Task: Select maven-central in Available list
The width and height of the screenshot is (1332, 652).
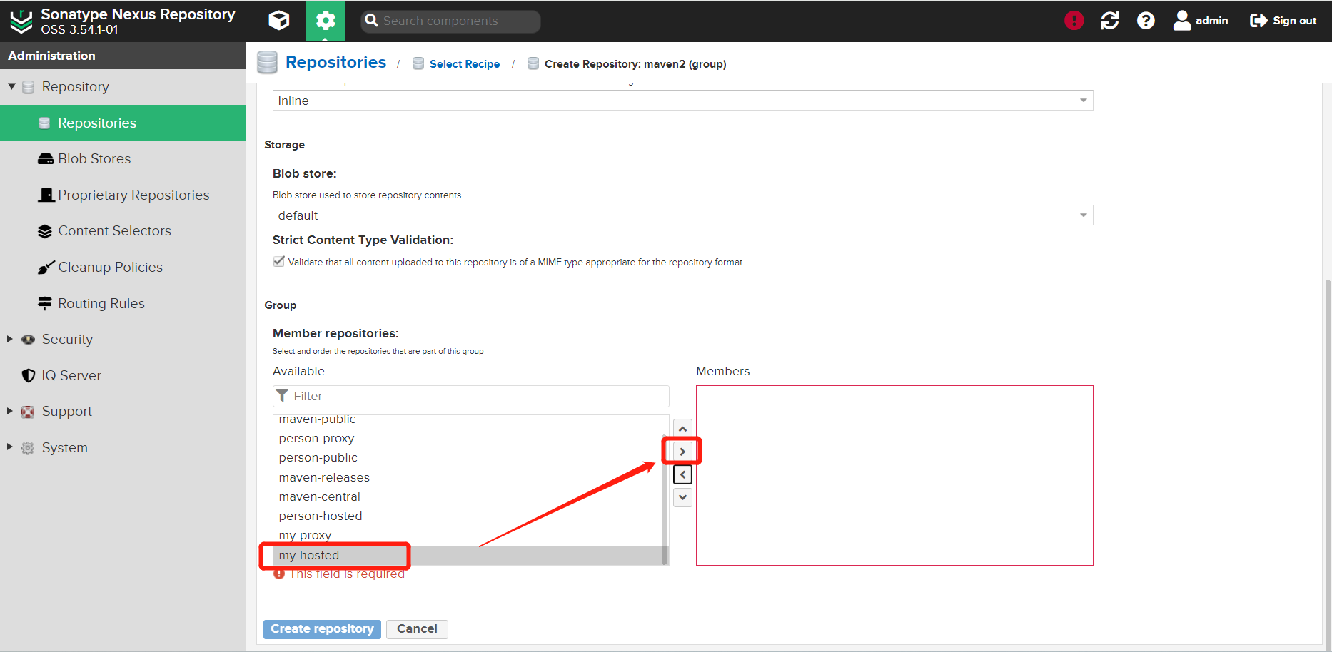Action: (x=468, y=496)
